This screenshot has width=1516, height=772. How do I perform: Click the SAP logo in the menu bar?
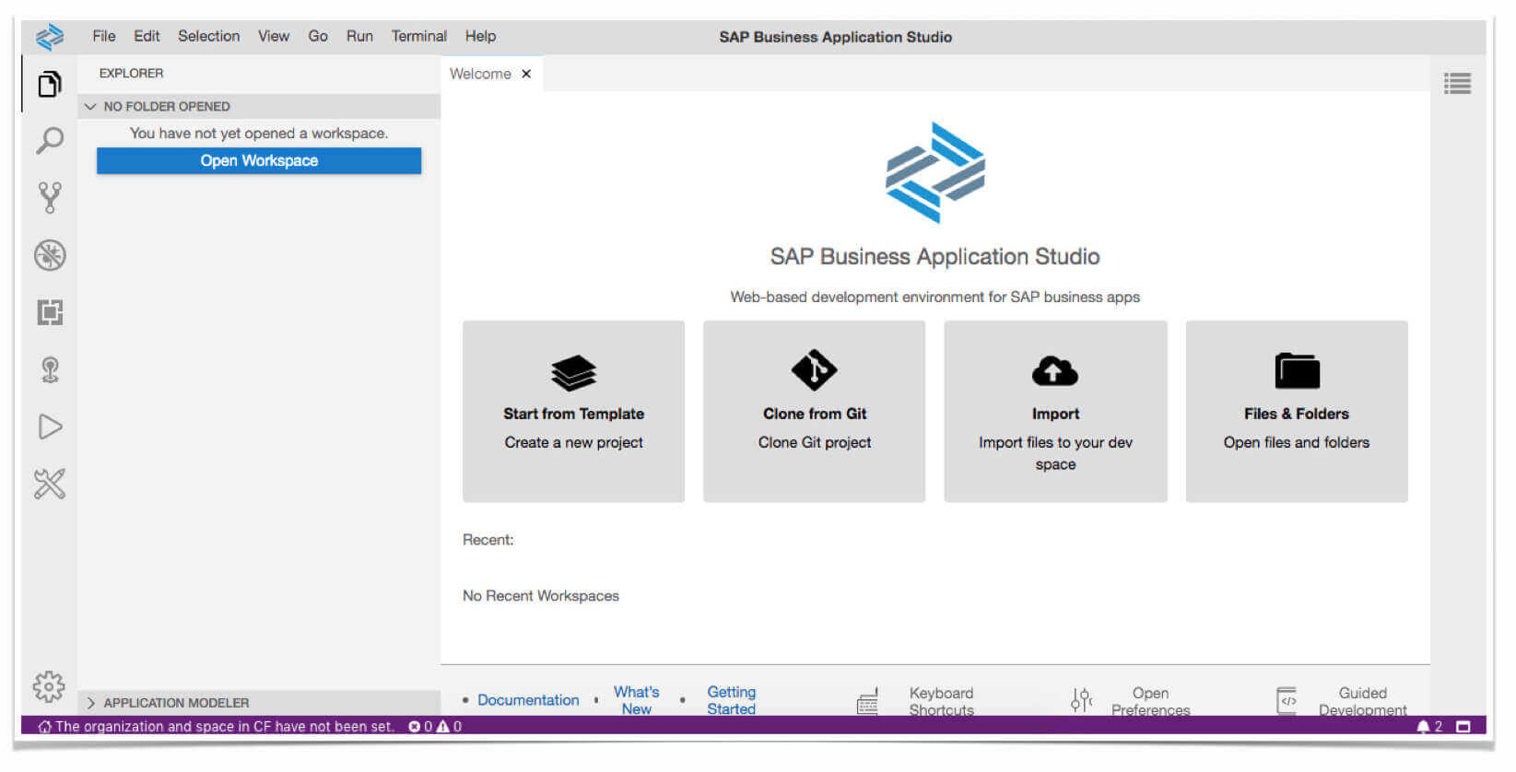click(50, 37)
